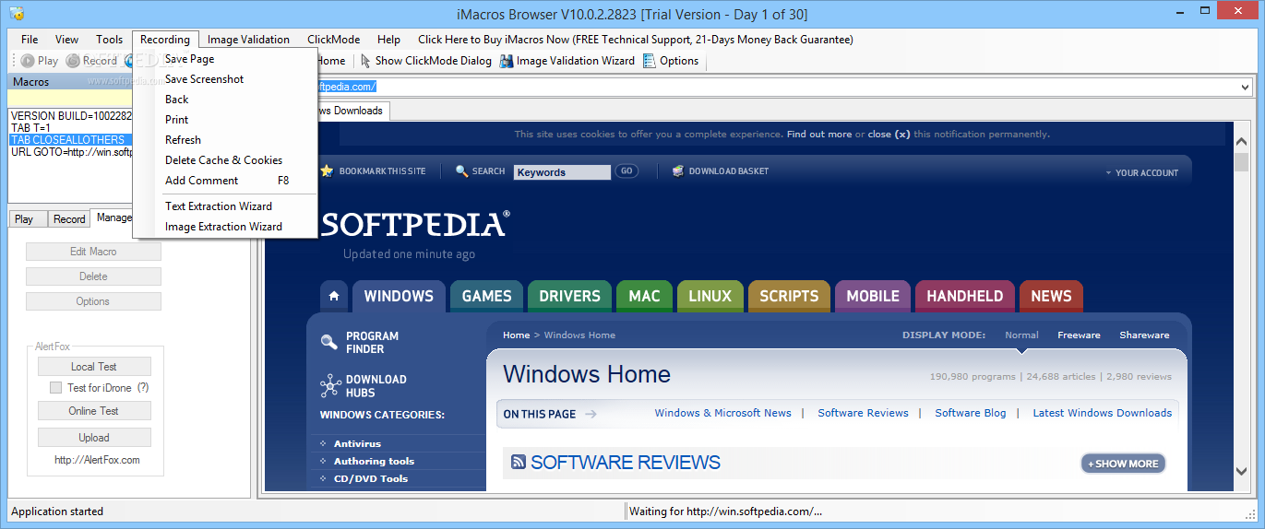Viewport: 1265px width, 529px height.
Task: Click the Record toolbar icon
Action: (x=73, y=61)
